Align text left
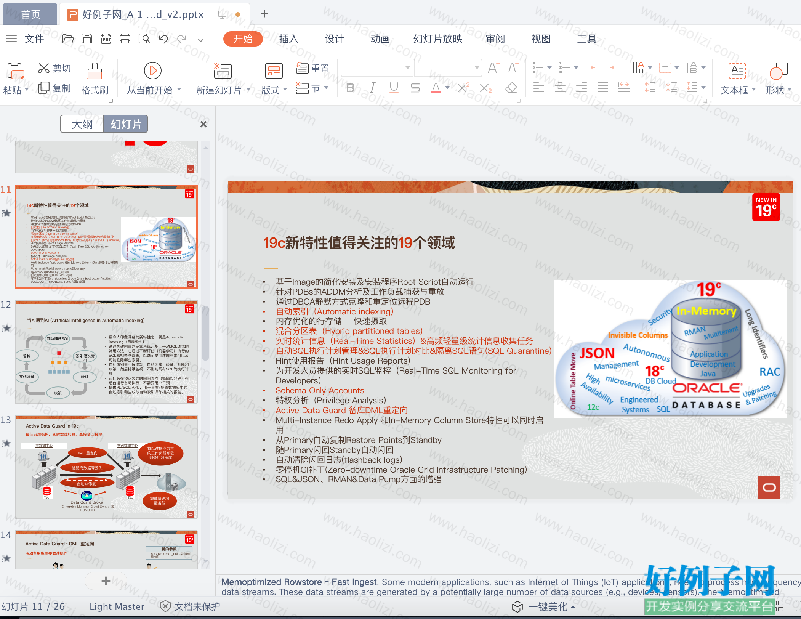Image resolution: width=801 pixels, height=619 pixels. [x=538, y=88]
